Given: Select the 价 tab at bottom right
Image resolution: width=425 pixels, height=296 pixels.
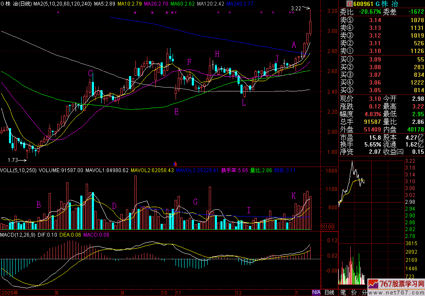Looking at the screenshot, I should click(x=354, y=293).
